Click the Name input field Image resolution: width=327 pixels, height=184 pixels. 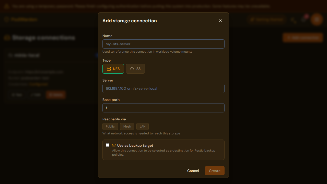(163, 44)
